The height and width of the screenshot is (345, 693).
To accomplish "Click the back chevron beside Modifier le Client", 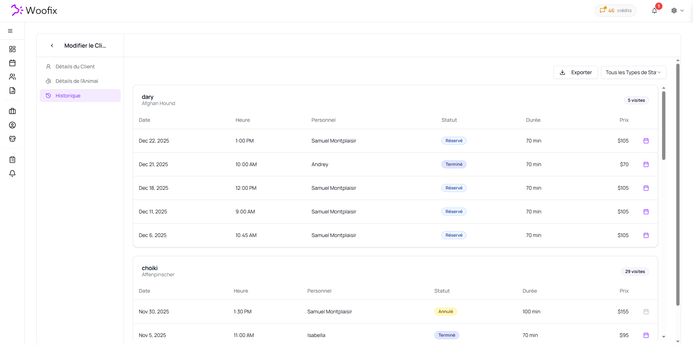I will tap(52, 45).
